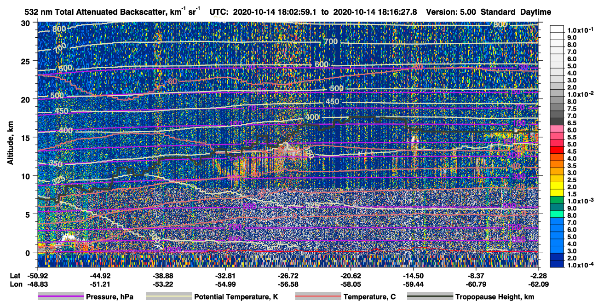
Task: Click the 'Lat' axis row label
Action: tap(15, 276)
